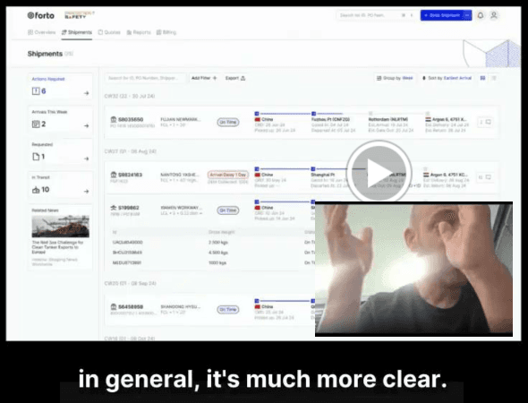Open the Related News article thumbnail
This screenshot has width=528, height=403.
point(61,227)
